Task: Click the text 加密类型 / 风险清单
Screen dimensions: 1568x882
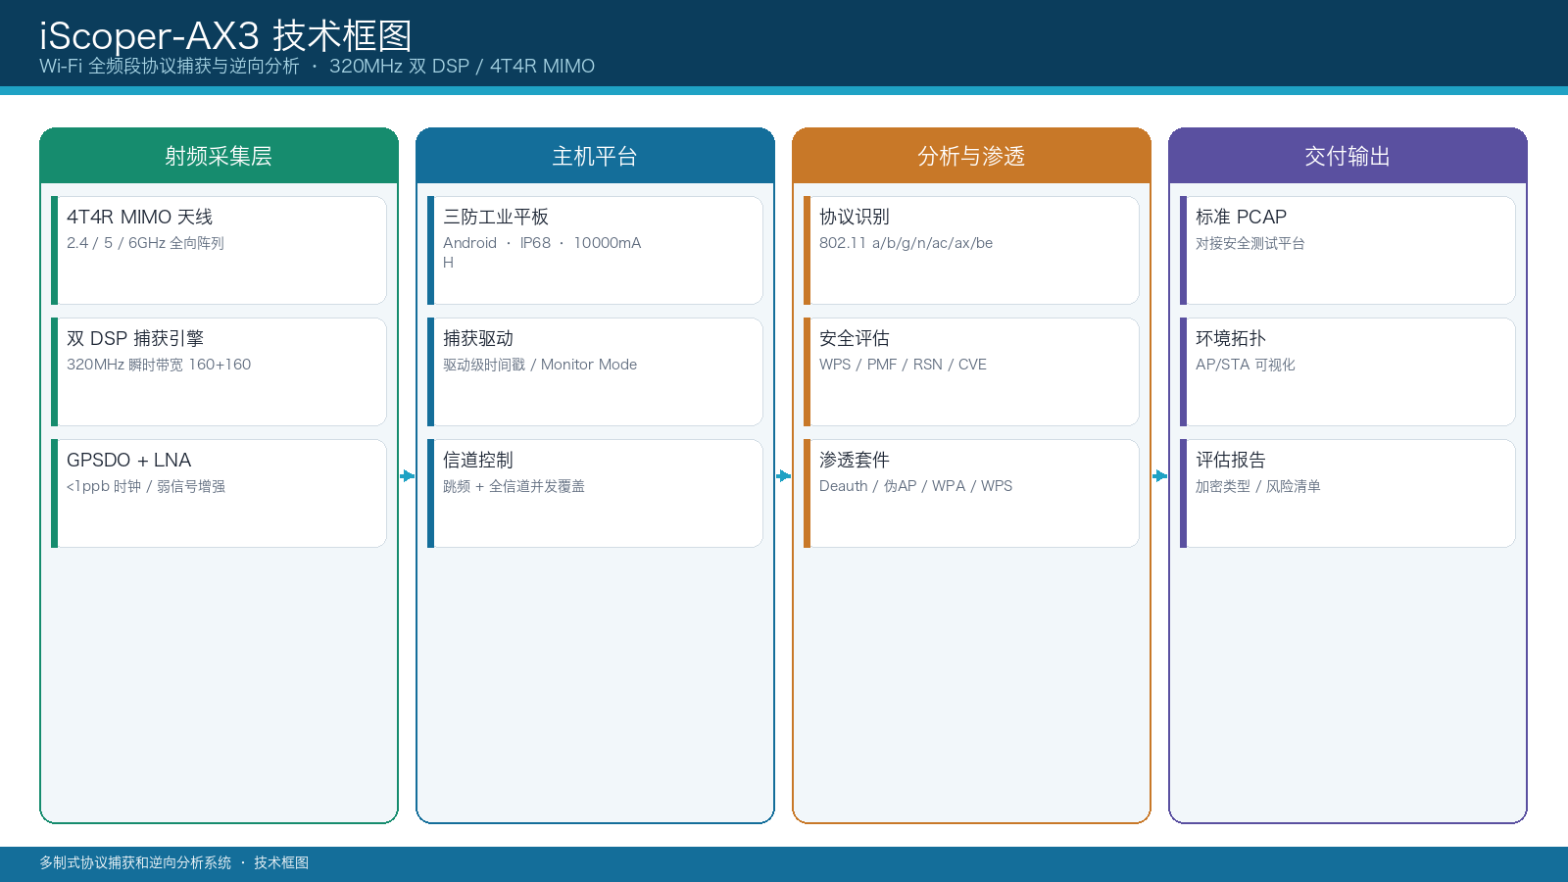Action: (x=1258, y=486)
